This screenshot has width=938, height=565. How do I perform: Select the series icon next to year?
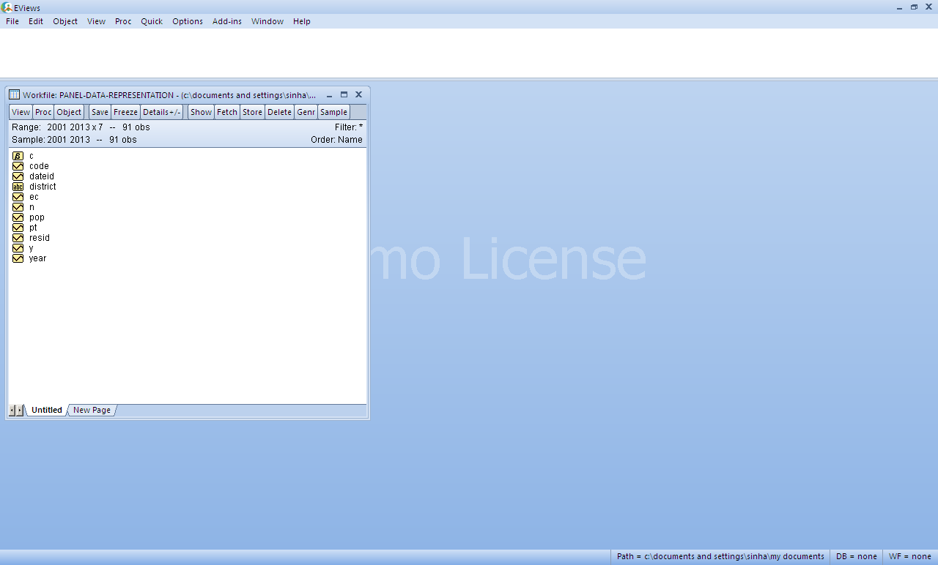pos(18,258)
